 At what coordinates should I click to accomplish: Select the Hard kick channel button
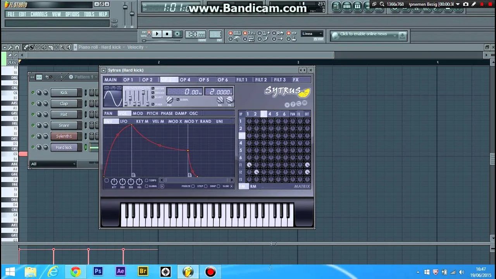tap(64, 147)
